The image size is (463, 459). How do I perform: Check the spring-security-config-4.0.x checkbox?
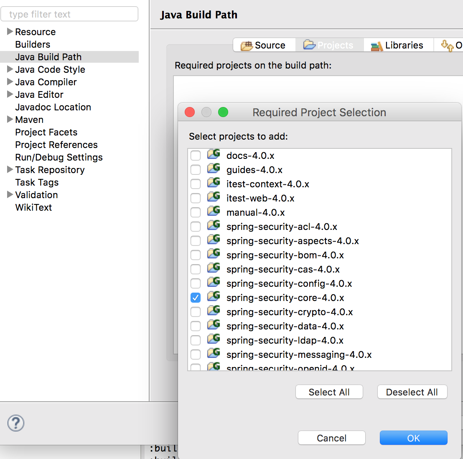[x=196, y=283]
